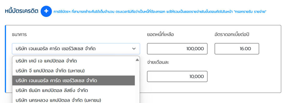Open the ธนาคาร bank combo box

pyautogui.click(x=76, y=49)
